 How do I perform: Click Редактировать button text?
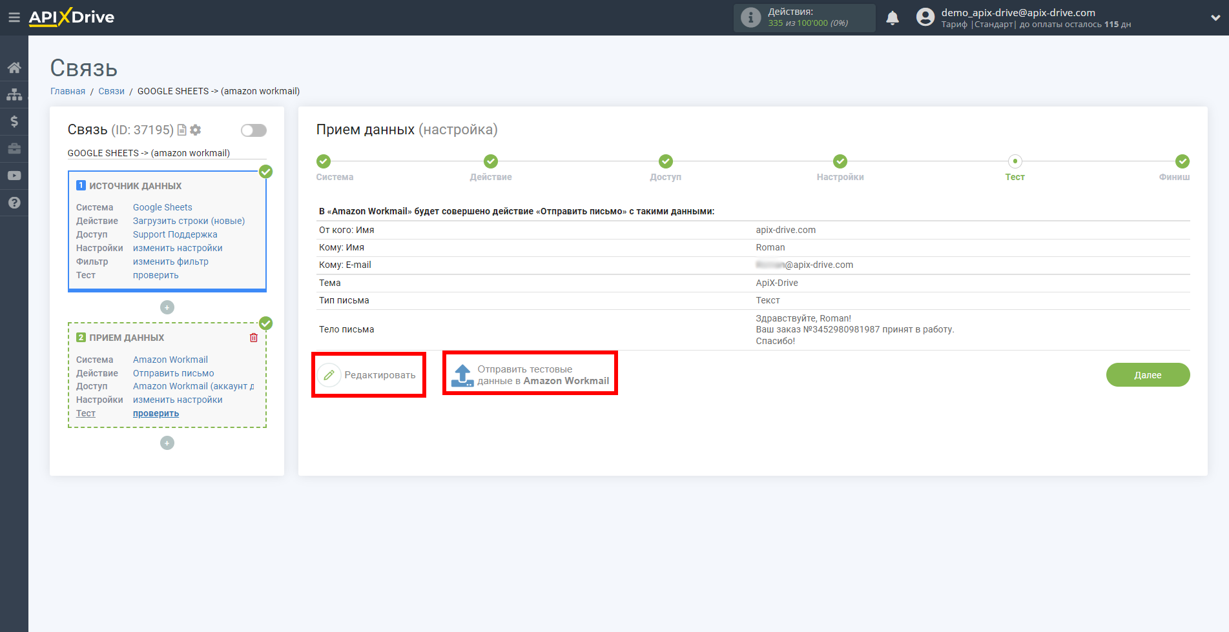coord(380,375)
